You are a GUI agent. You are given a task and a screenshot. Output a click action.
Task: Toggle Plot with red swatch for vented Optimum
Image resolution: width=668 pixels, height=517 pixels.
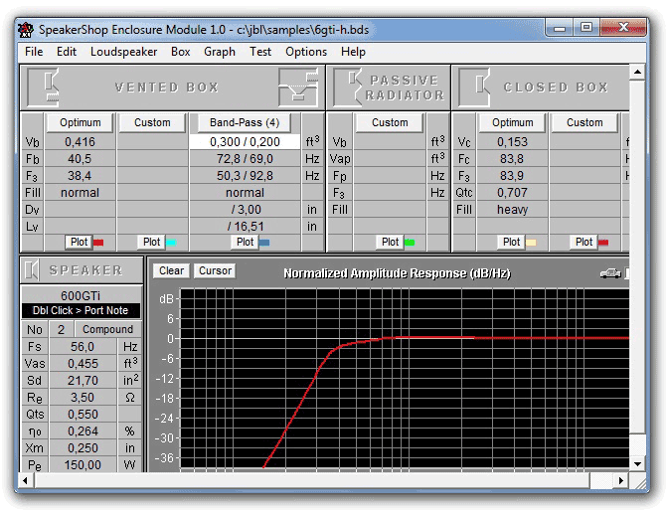(x=77, y=242)
